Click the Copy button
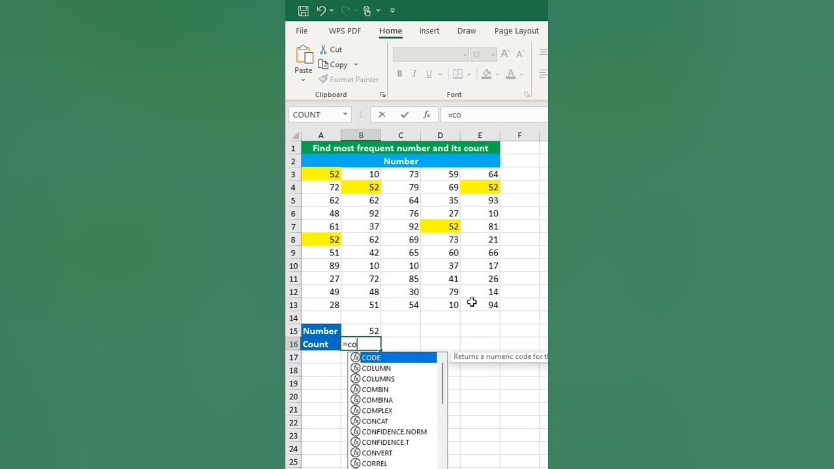Viewport: 834px width, 469px height. click(334, 64)
